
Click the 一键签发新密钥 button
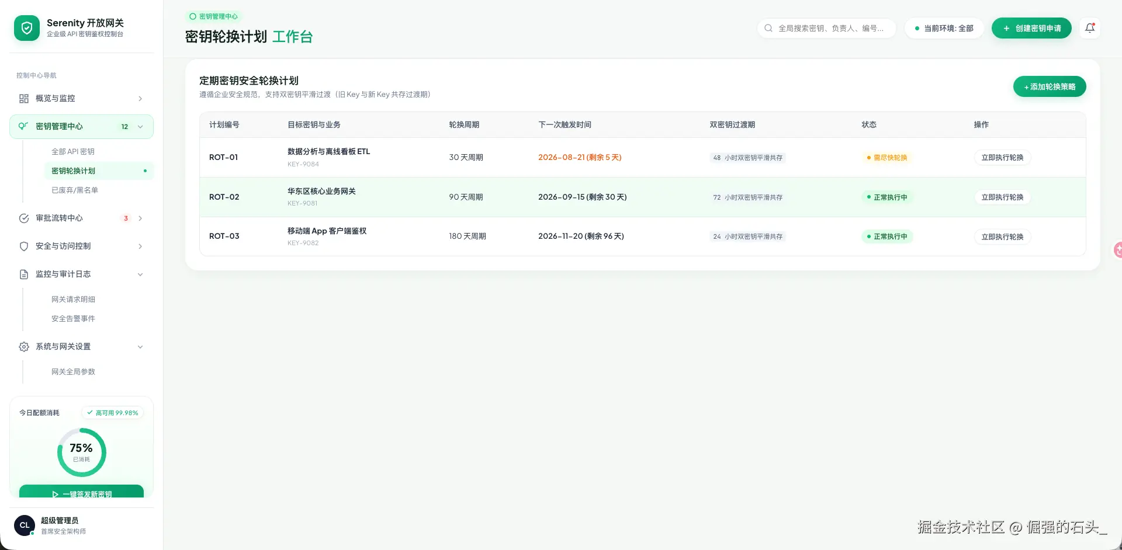click(81, 491)
